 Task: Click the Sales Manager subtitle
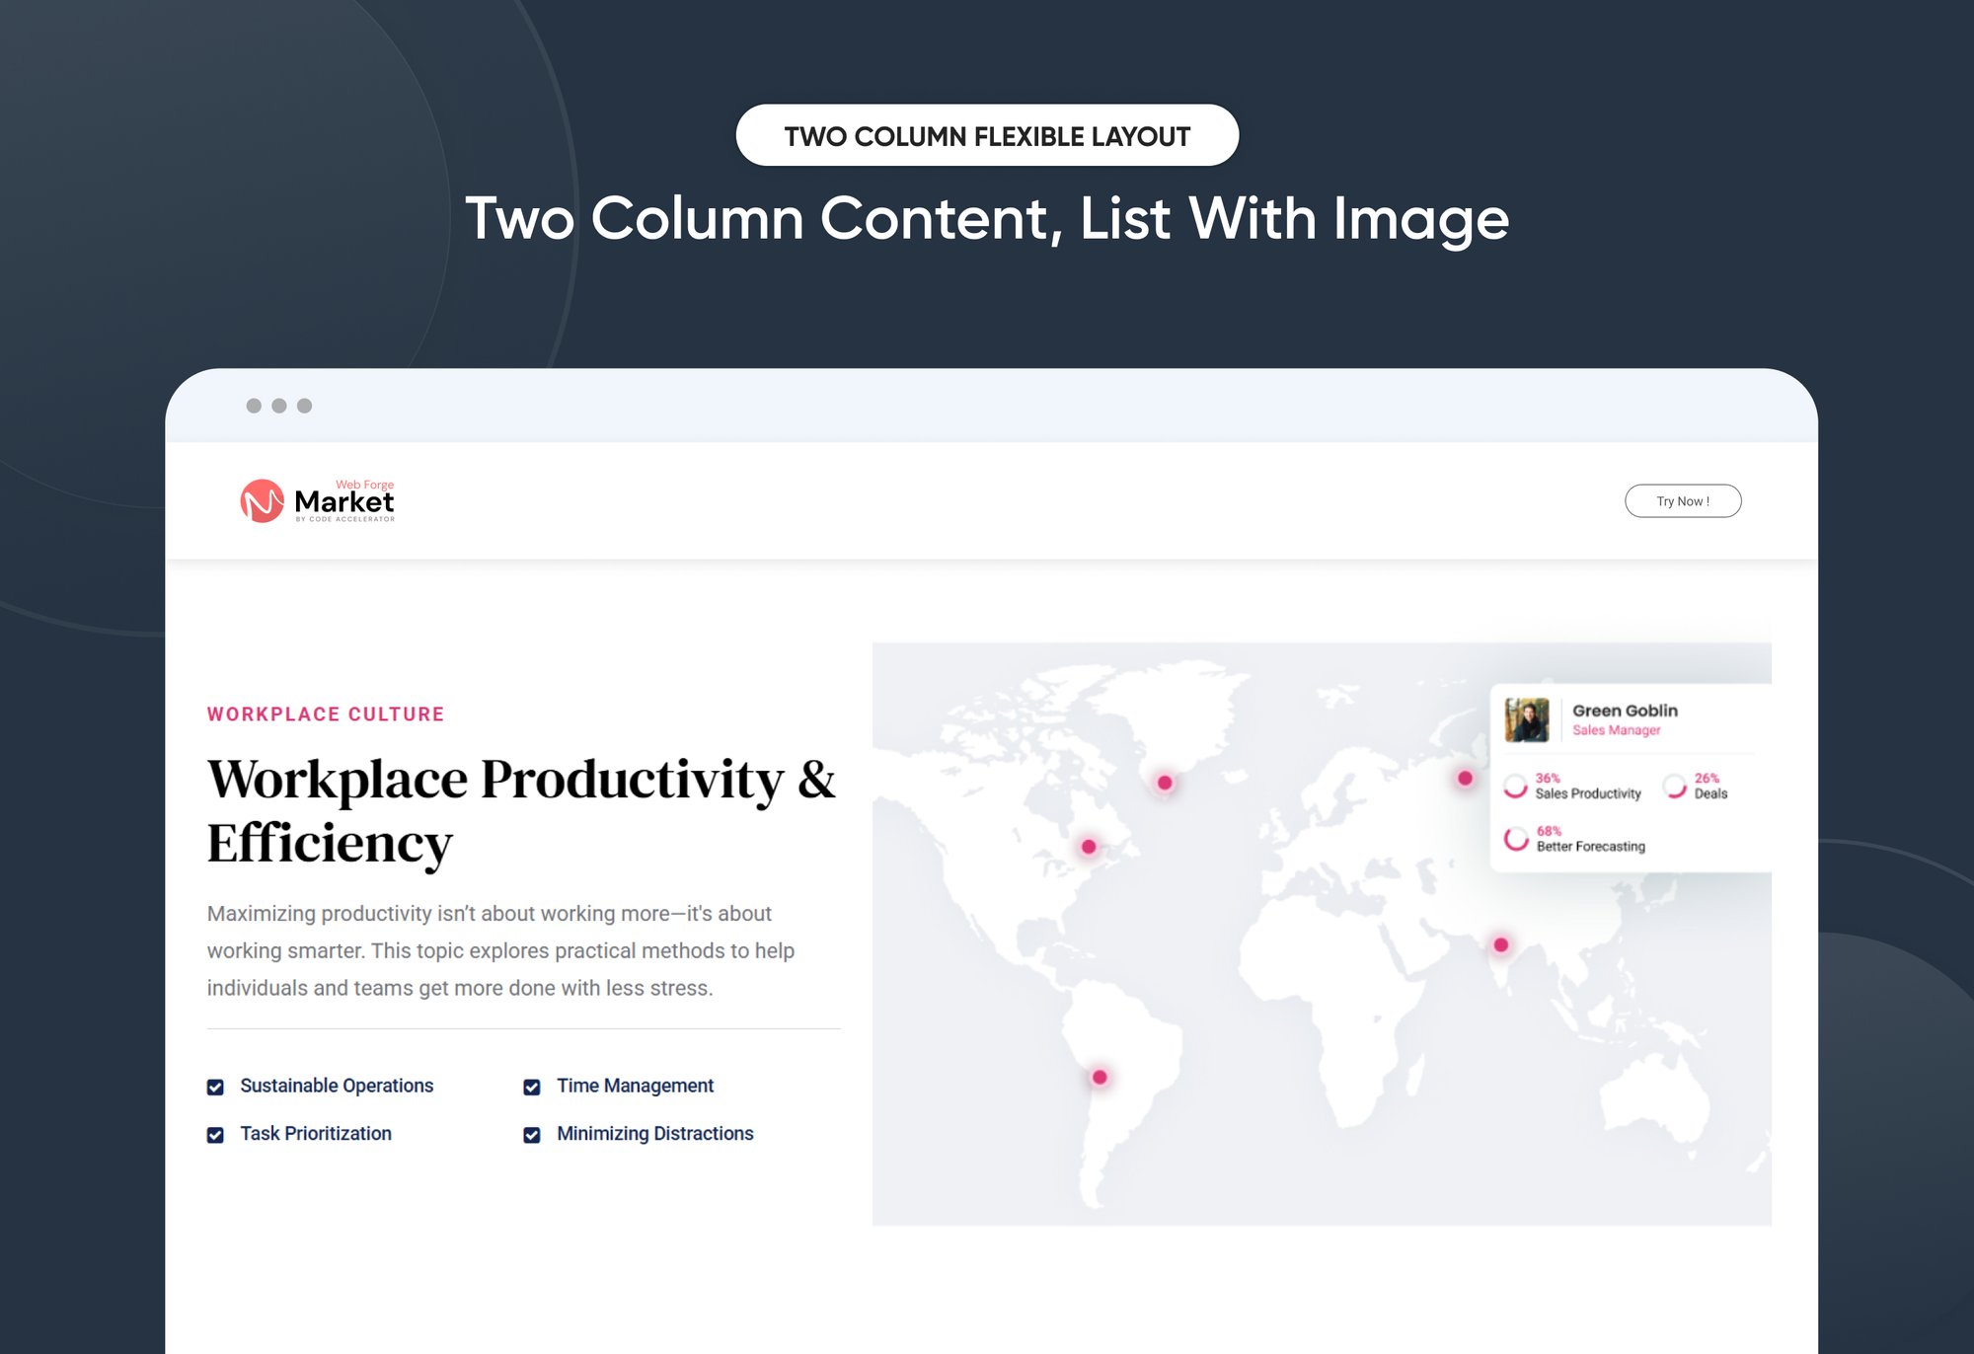pos(1616,730)
